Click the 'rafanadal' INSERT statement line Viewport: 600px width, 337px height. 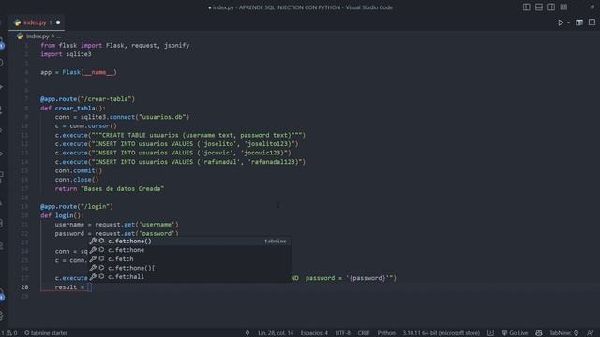tap(180, 162)
